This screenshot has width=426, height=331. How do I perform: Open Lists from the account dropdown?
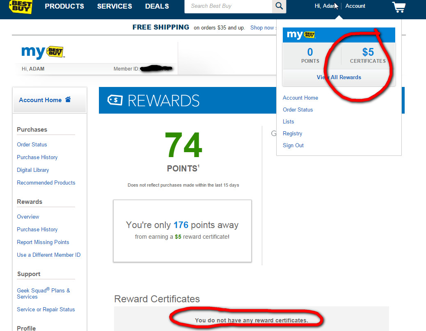(x=288, y=122)
